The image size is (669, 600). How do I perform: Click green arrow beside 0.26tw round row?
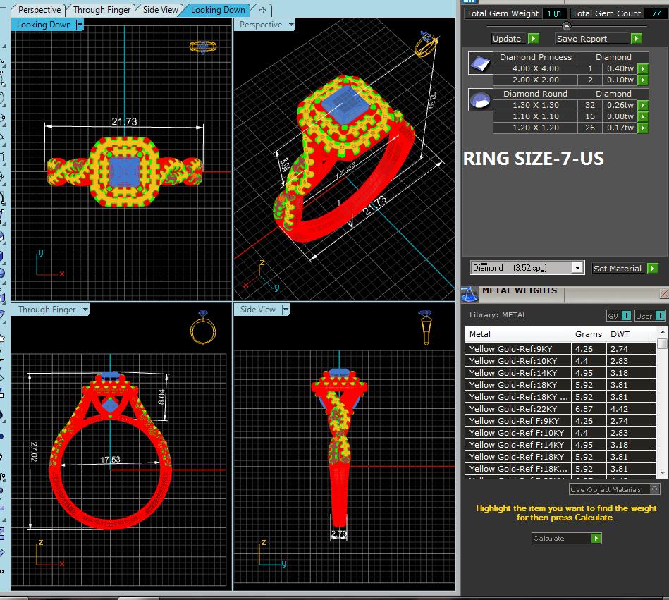642,106
